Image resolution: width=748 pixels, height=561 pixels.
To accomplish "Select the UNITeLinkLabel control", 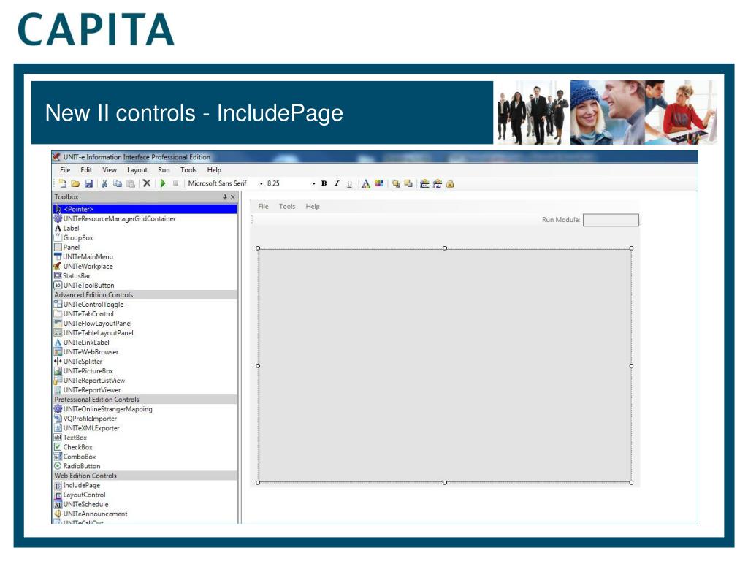I will [x=145, y=343].
